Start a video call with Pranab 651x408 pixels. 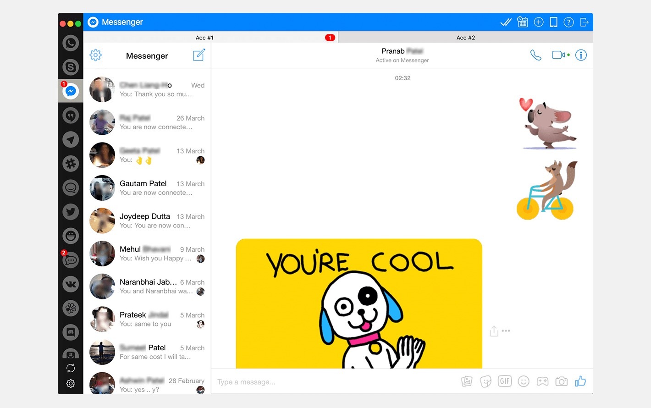tap(558, 55)
